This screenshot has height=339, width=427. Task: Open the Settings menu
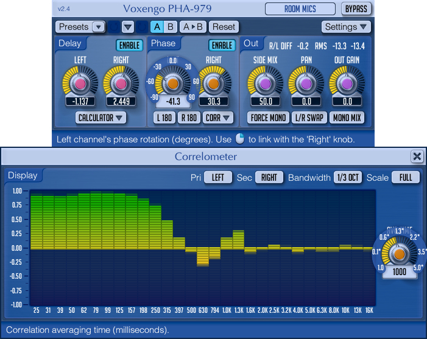click(x=346, y=27)
